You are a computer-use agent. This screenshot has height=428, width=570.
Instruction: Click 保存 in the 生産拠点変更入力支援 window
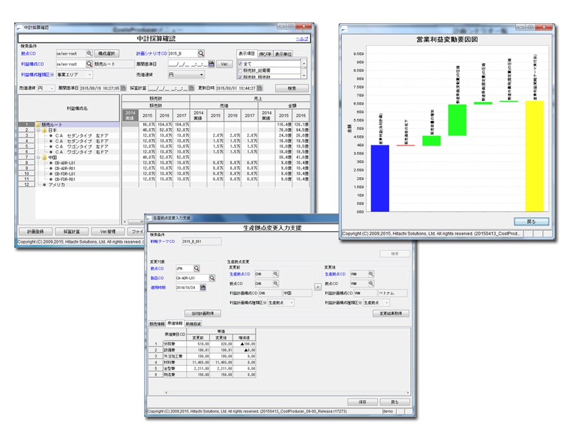(x=363, y=402)
